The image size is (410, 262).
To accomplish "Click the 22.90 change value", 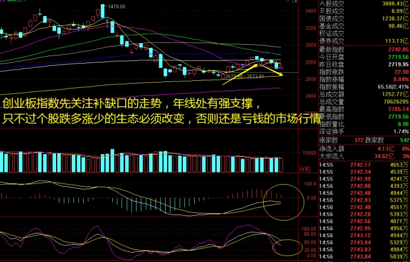I will [402, 72].
